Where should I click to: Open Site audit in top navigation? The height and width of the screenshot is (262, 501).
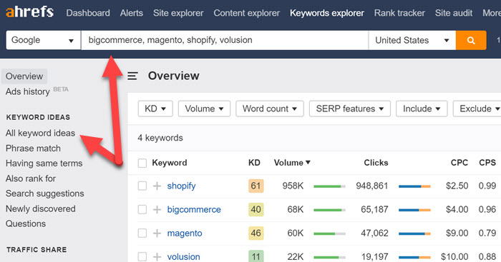click(x=453, y=13)
